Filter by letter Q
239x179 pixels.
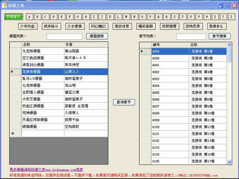(159, 17)
